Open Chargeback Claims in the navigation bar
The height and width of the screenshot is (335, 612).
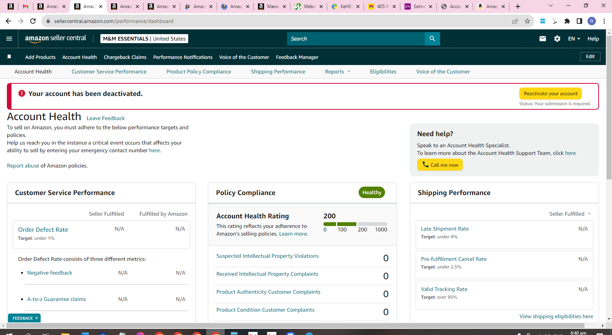point(125,57)
